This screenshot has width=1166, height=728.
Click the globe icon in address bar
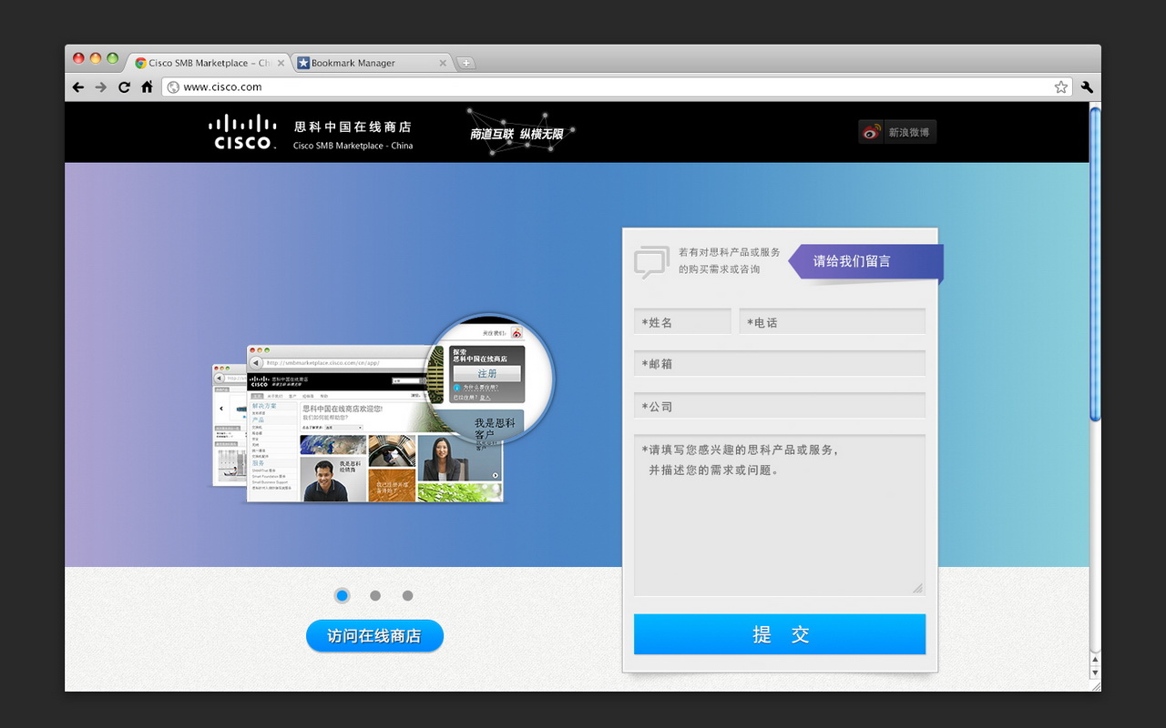coord(173,87)
